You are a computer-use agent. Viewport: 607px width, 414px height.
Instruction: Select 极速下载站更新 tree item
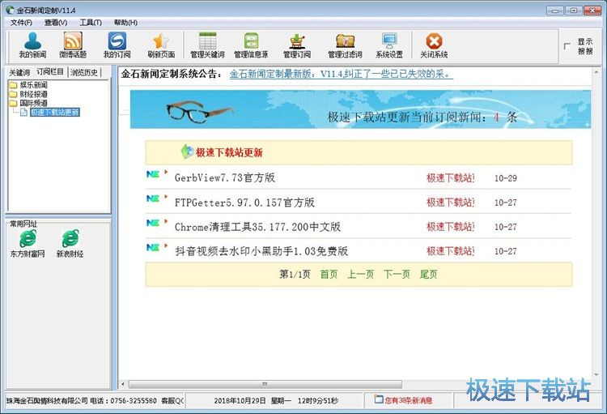point(54,112)
